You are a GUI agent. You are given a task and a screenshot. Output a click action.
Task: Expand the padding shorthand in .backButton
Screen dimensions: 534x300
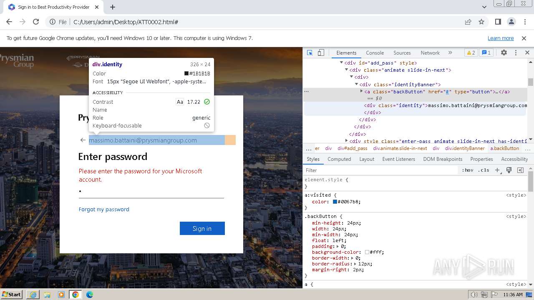338,246
